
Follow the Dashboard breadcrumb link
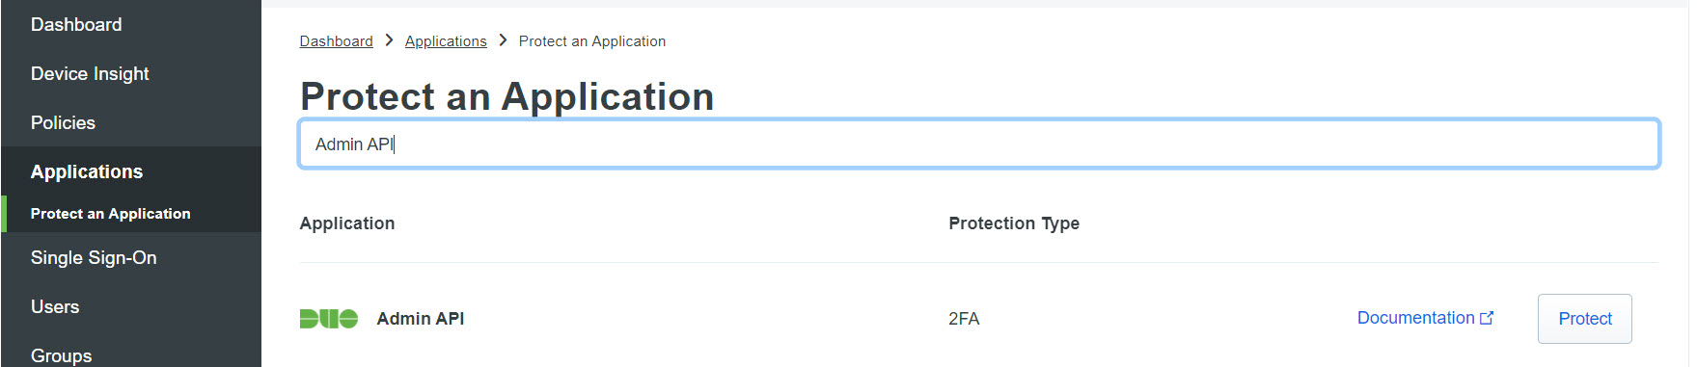(336, 41)
